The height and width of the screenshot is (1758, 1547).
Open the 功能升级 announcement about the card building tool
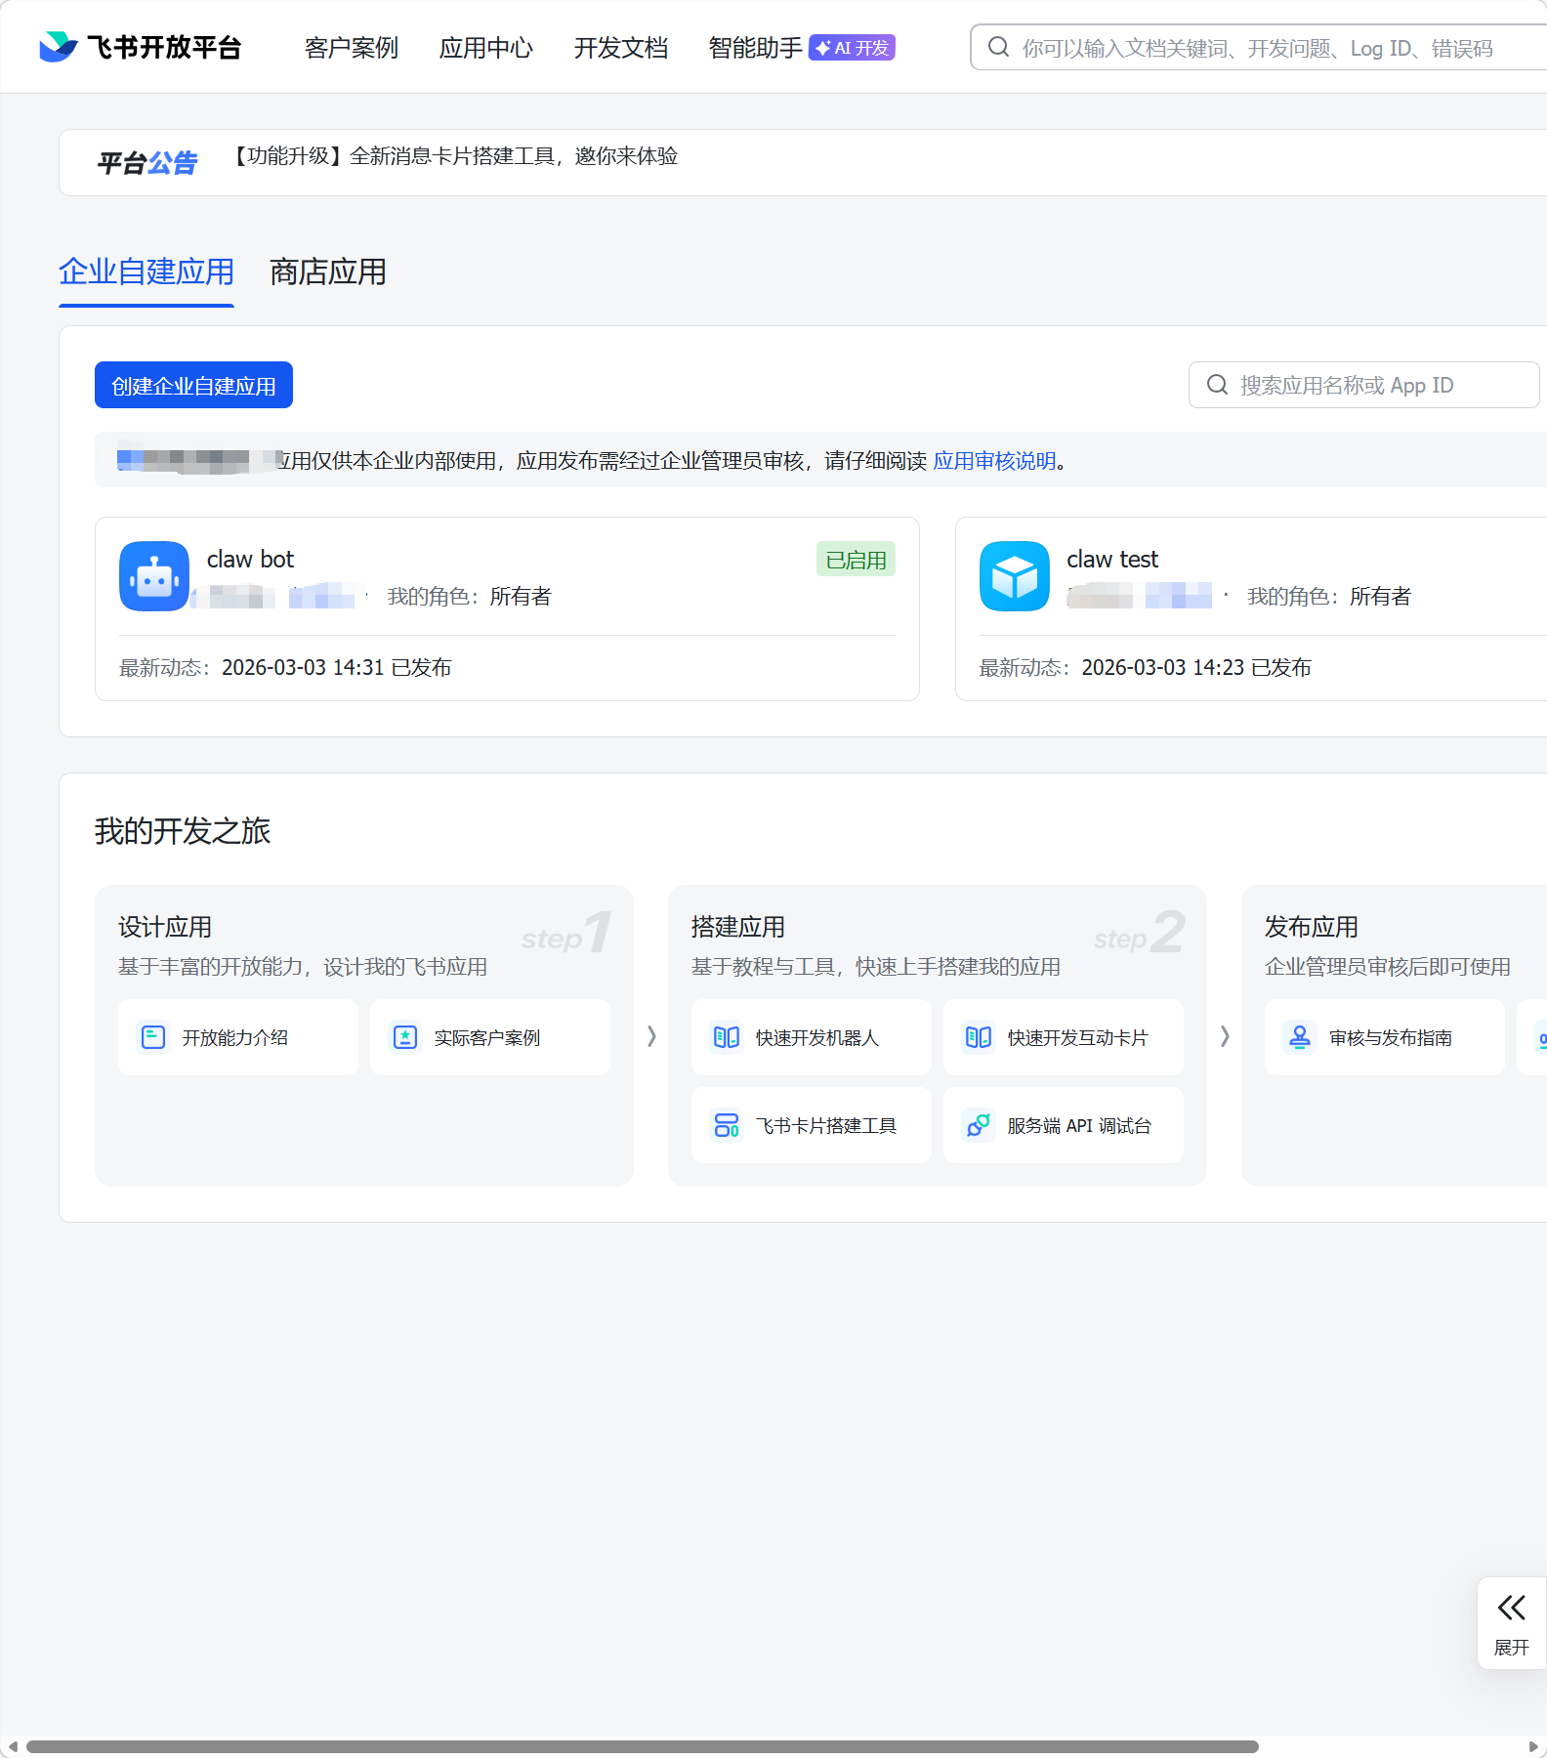click(x=454, y=156)
